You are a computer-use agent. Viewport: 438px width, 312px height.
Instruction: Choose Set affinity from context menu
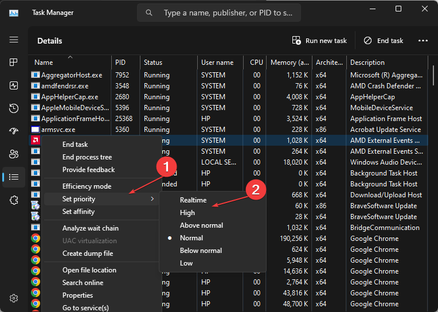point(79,212)
